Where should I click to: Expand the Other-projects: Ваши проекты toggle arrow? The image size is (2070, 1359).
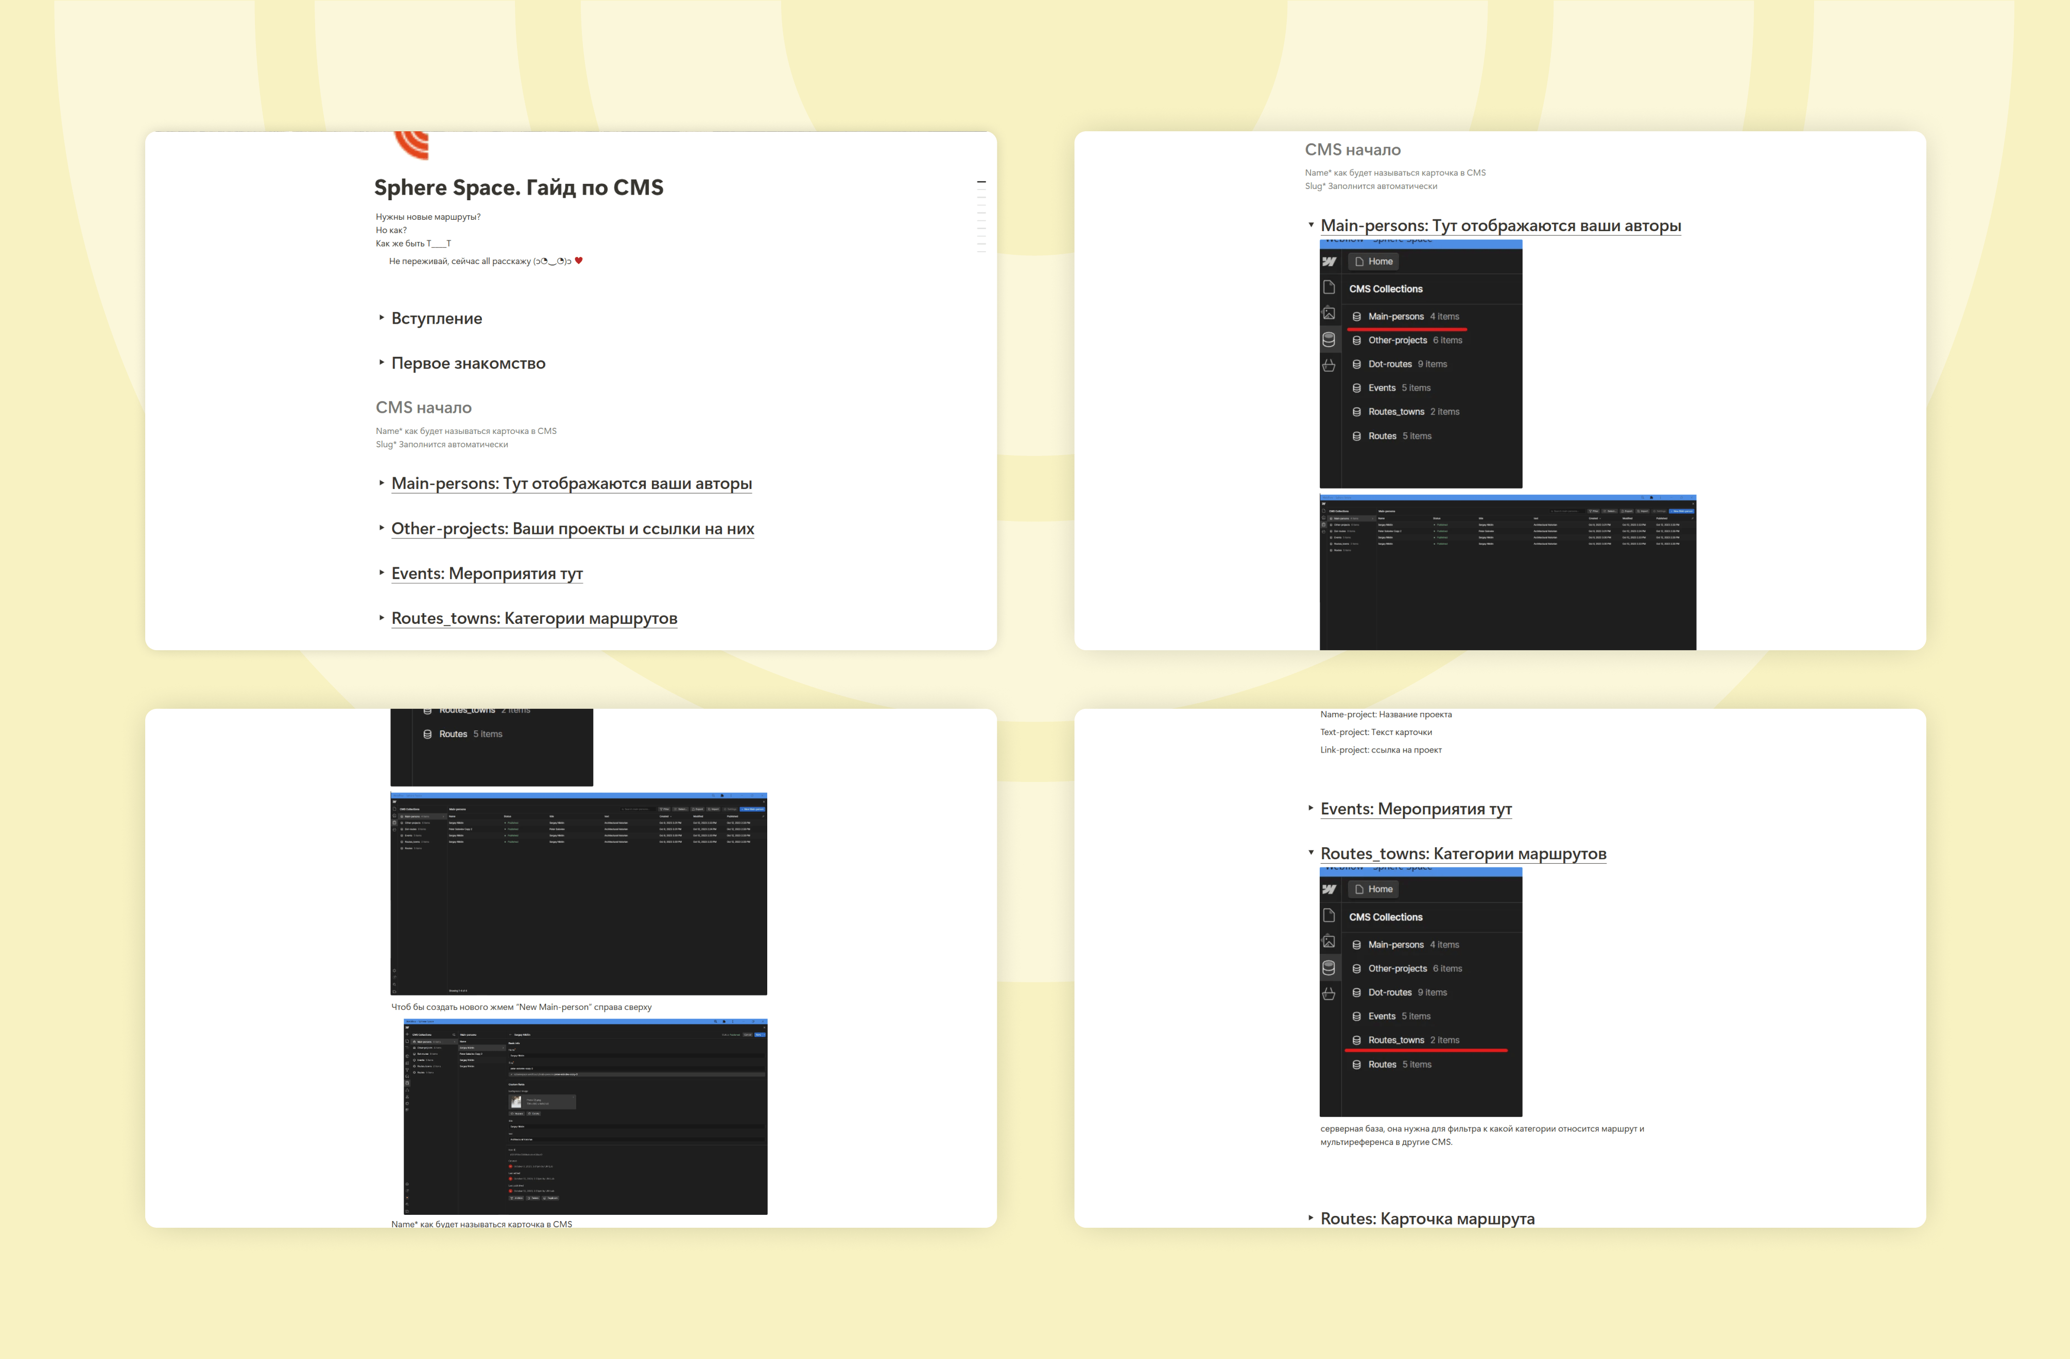(381, 528)
